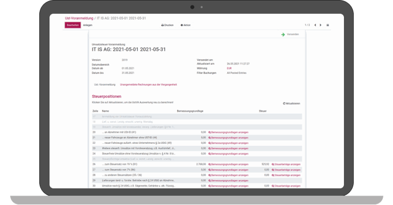Open the list view menu icon

(328, 25)
